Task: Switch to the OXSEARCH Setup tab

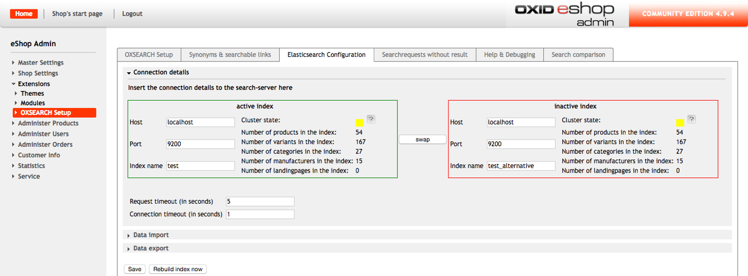Action: pos(149,55)
